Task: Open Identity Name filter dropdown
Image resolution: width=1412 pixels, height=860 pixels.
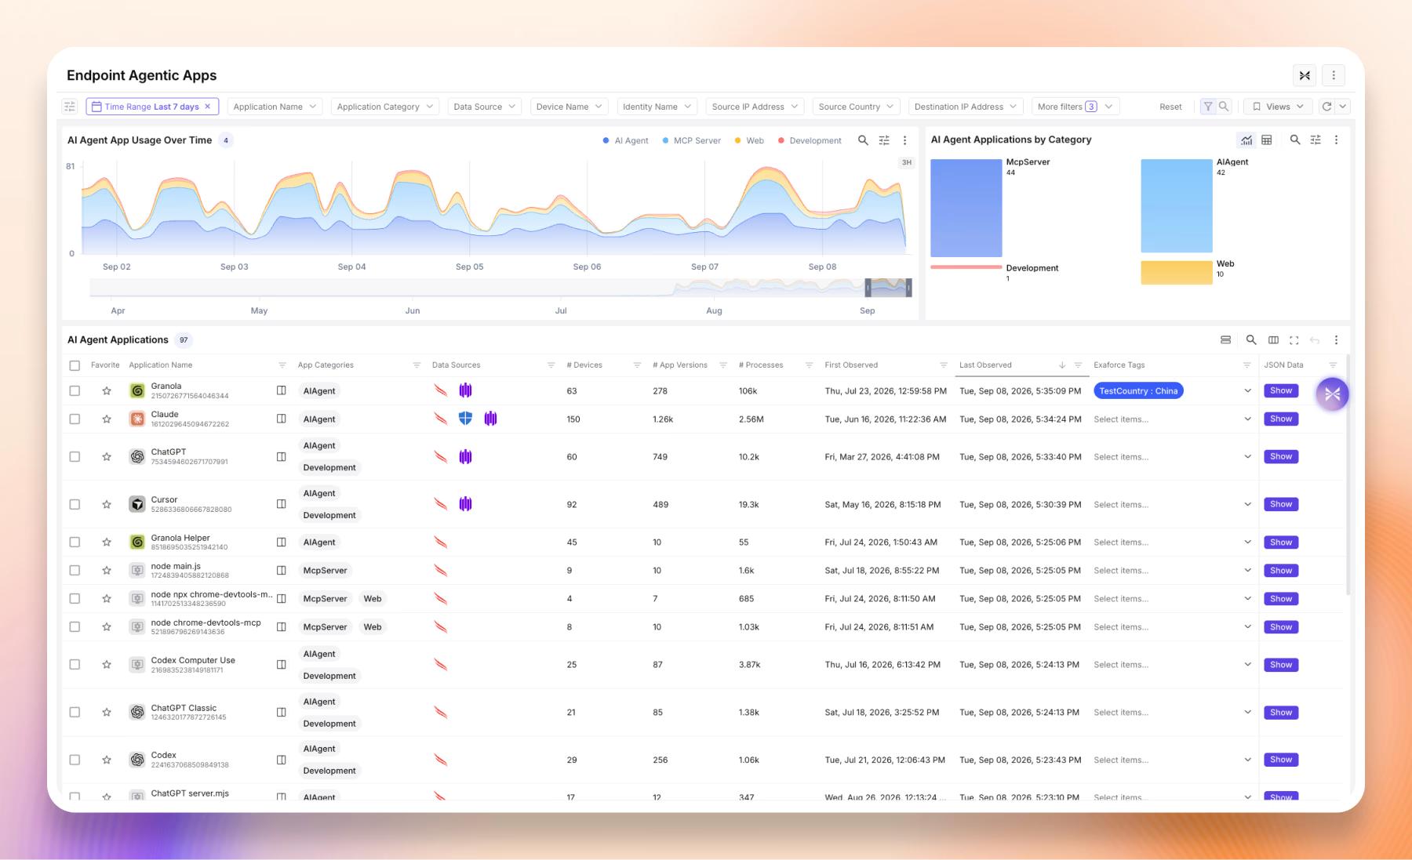Action: pyautogui.click(x=657, y=107)
